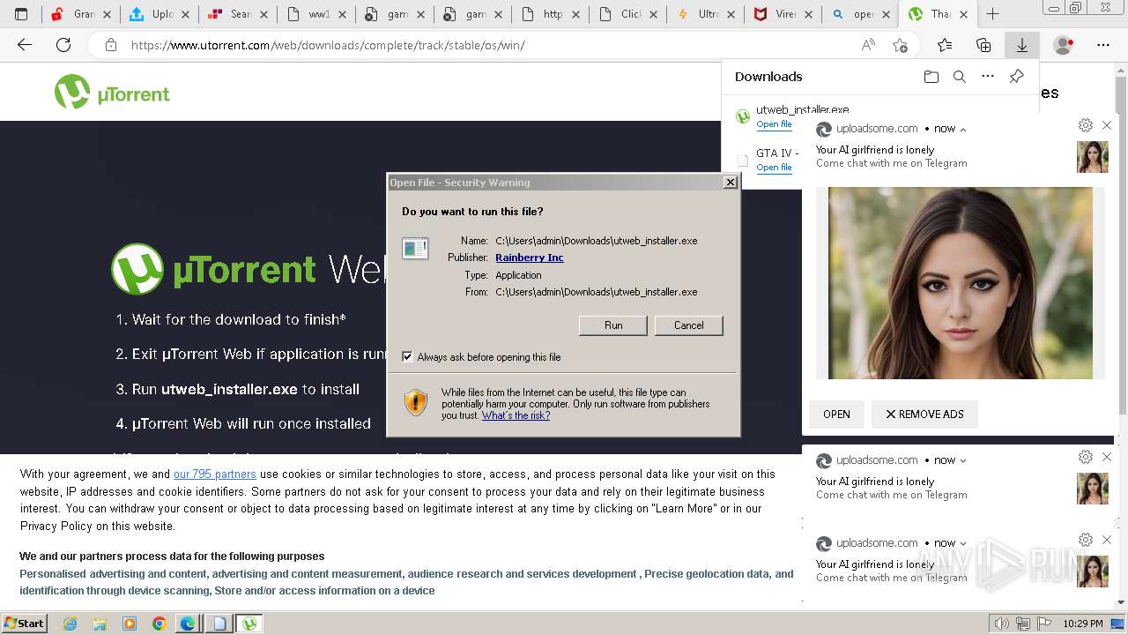Switch to the Ultra browser tab

tap(705, 14)
